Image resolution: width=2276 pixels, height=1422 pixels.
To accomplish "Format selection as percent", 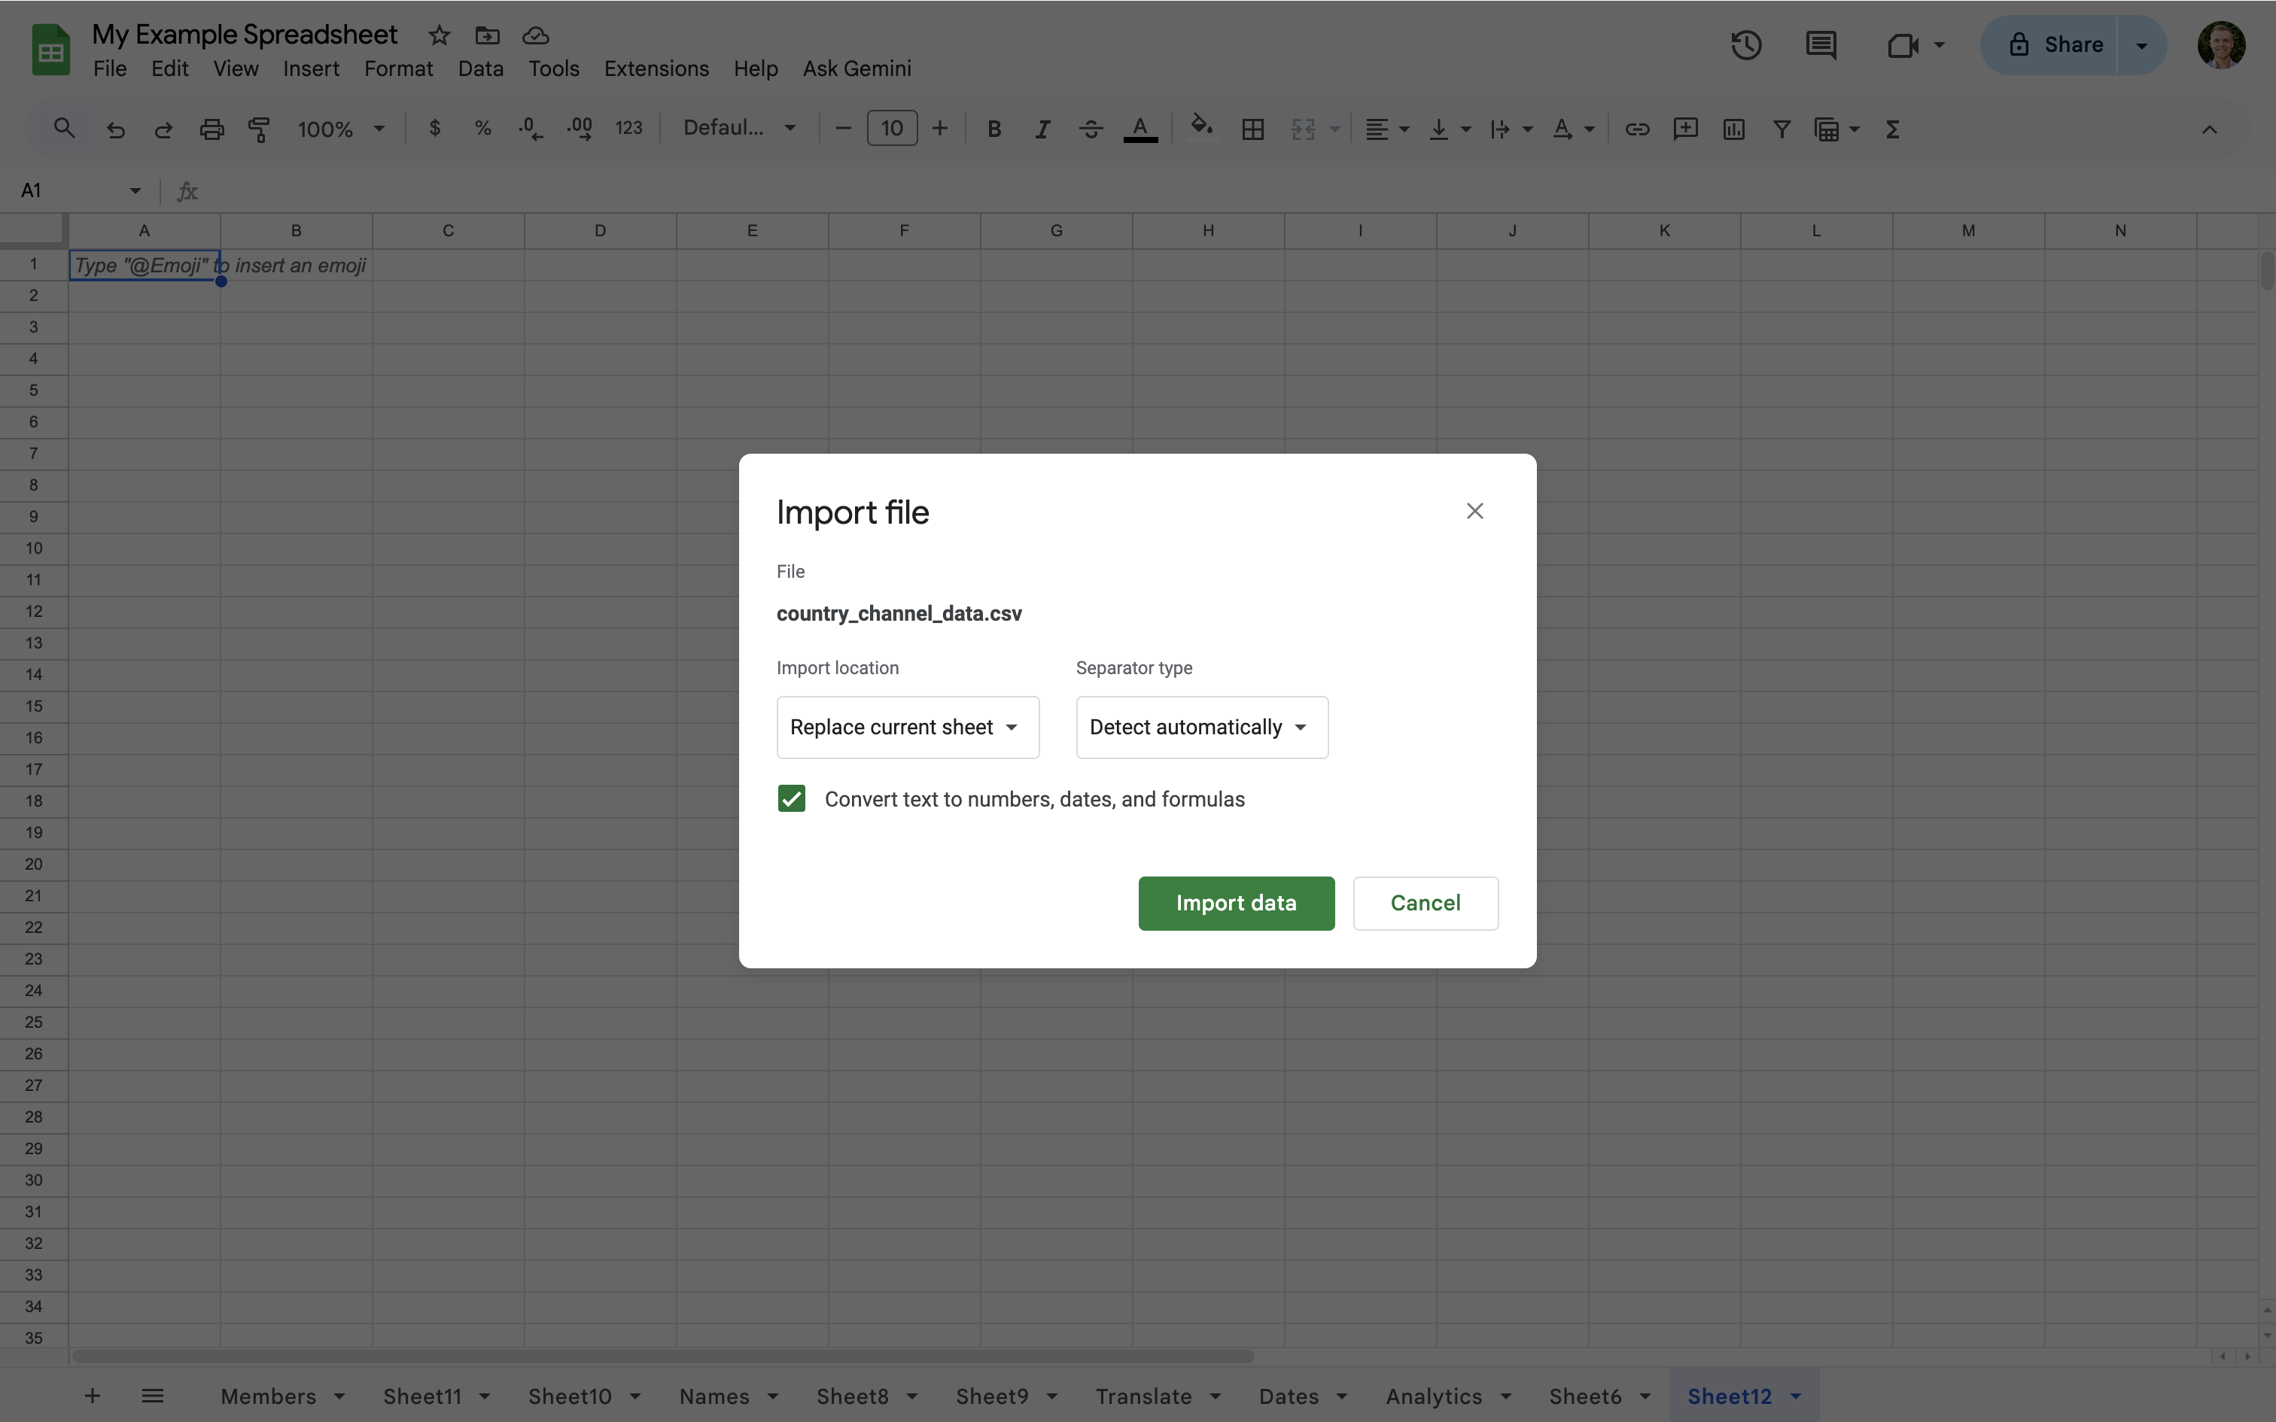I will 482,128.
